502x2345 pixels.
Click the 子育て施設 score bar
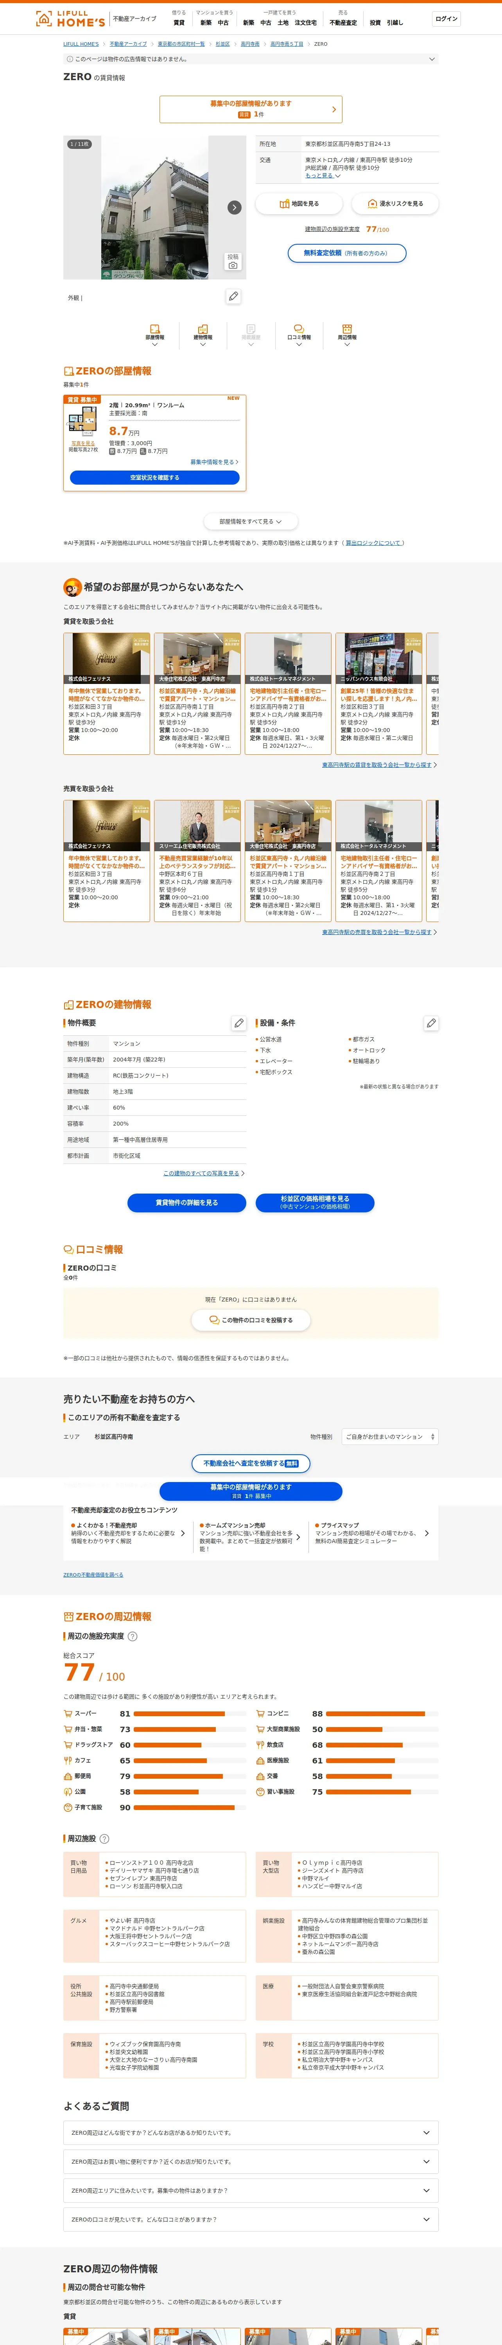click(x=190, y=1808)
